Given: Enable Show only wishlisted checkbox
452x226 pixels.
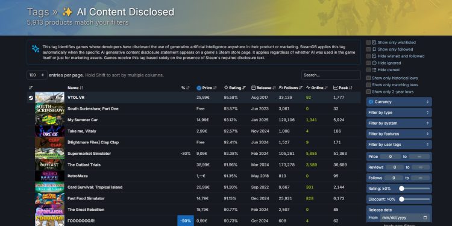Looking at the screenshot, I should 368,42.
